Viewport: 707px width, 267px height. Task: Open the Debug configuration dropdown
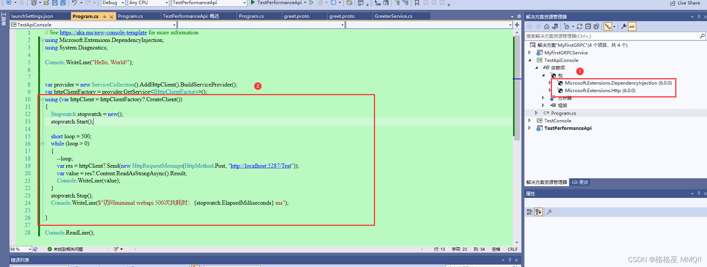(x=113, y=3)
